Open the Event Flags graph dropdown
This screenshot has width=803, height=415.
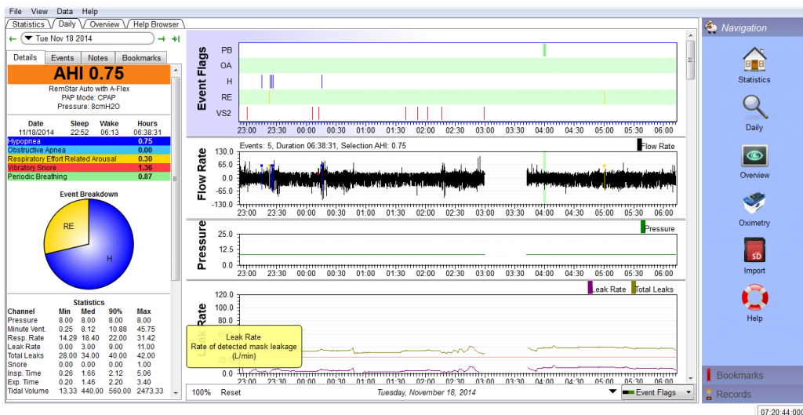(x=657, y=392)
